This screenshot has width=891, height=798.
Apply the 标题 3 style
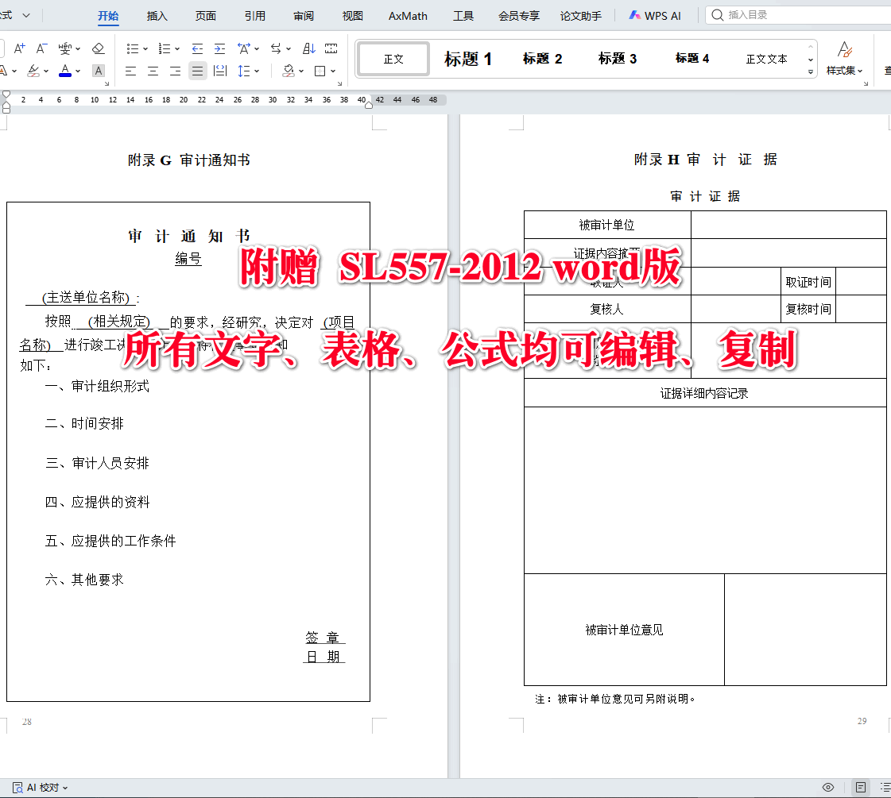(x=617, y=59)
